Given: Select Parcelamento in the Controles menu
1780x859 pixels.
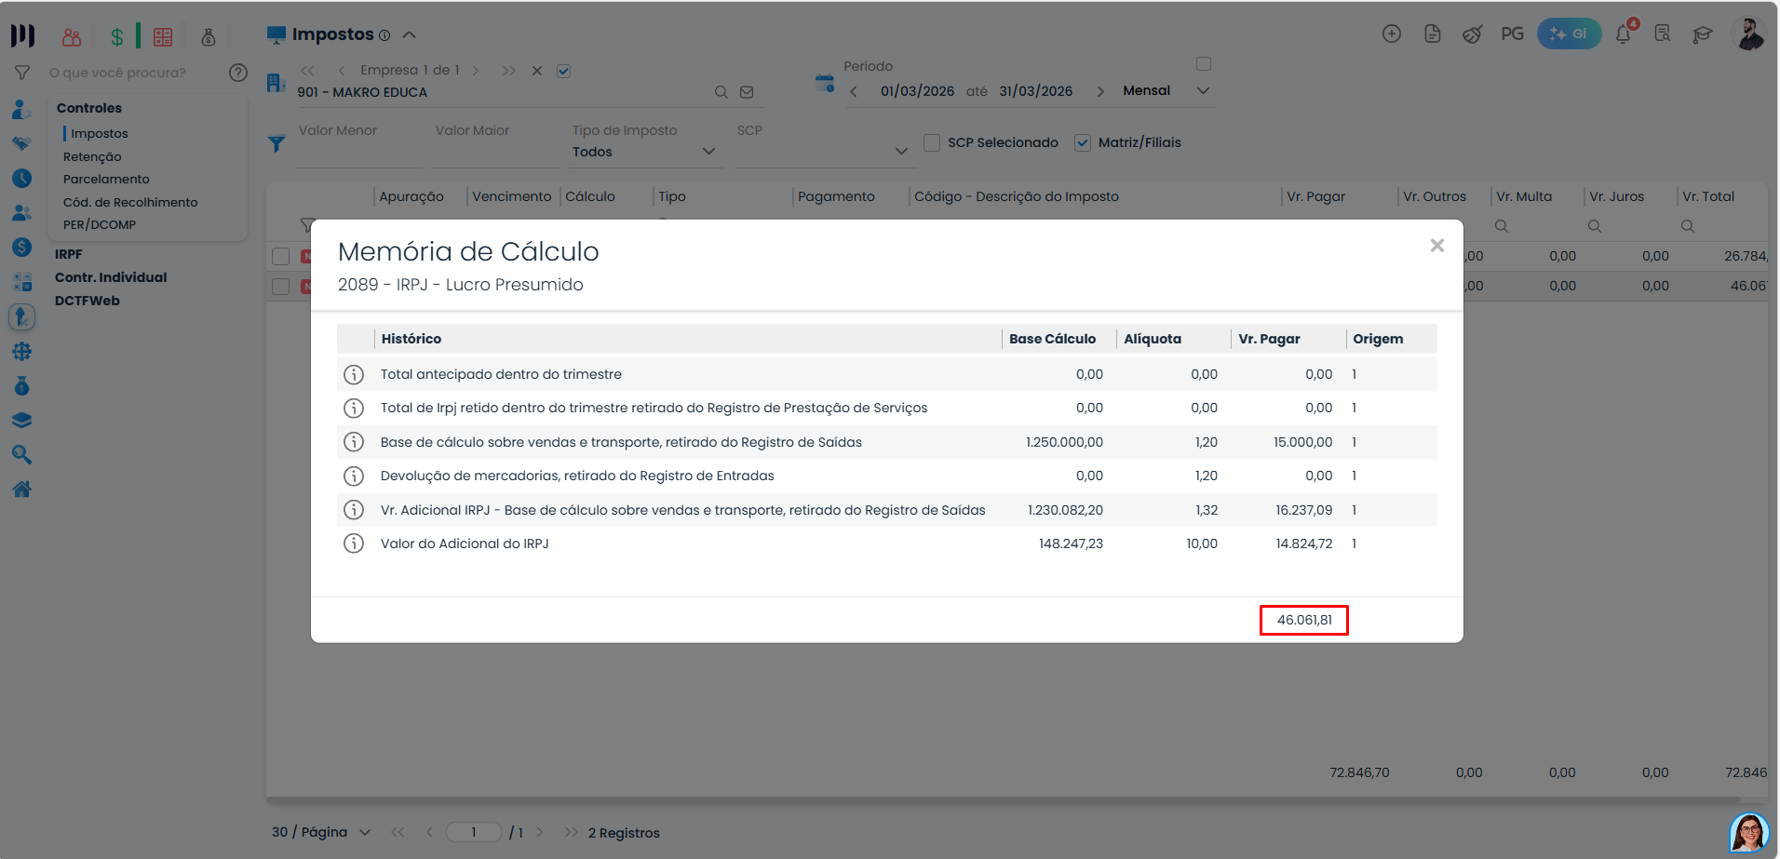Looking at the screenshot, I should (106, 179).
